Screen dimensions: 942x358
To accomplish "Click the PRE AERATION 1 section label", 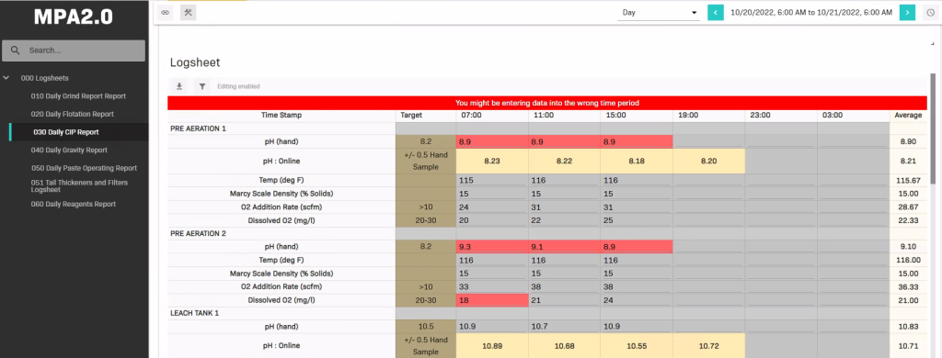I will coord(199,129).
